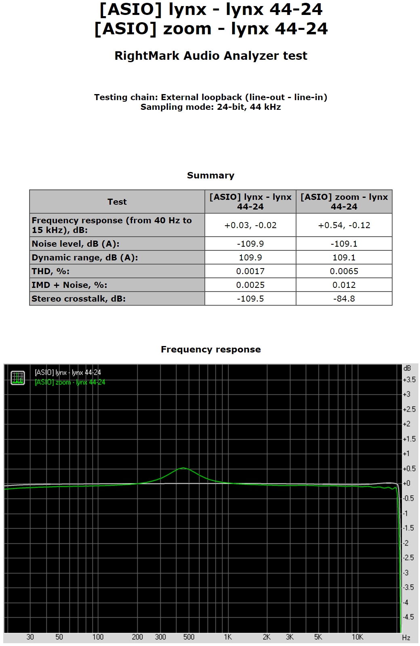Click the green curve peak near 500 Hz

[183, 468]
